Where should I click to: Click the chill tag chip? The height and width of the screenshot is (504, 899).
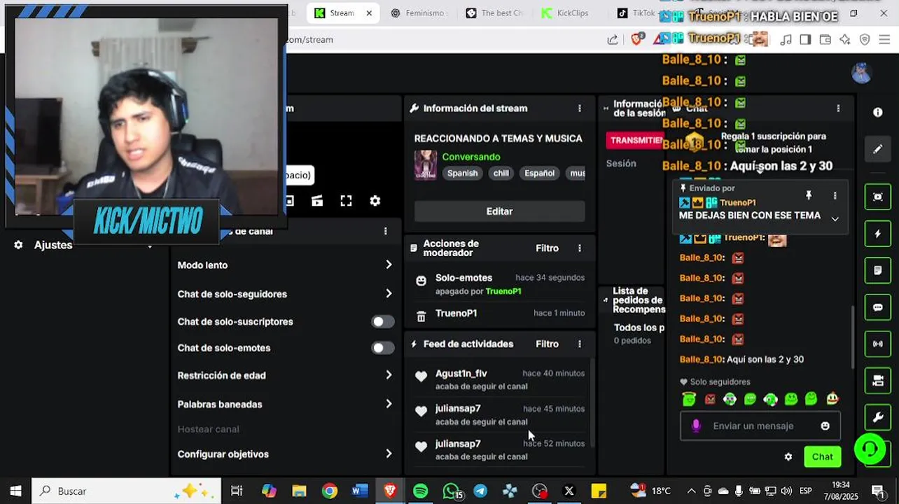coord(501,174)
